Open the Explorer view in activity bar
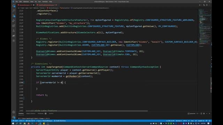This screenshot has height=125, width=223. pos(14,6)
